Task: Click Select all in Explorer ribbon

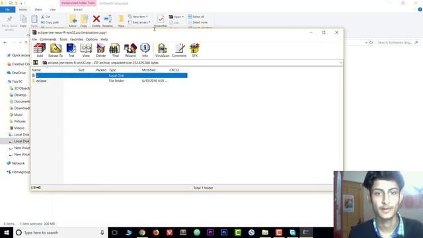Action: click(196, 17)
